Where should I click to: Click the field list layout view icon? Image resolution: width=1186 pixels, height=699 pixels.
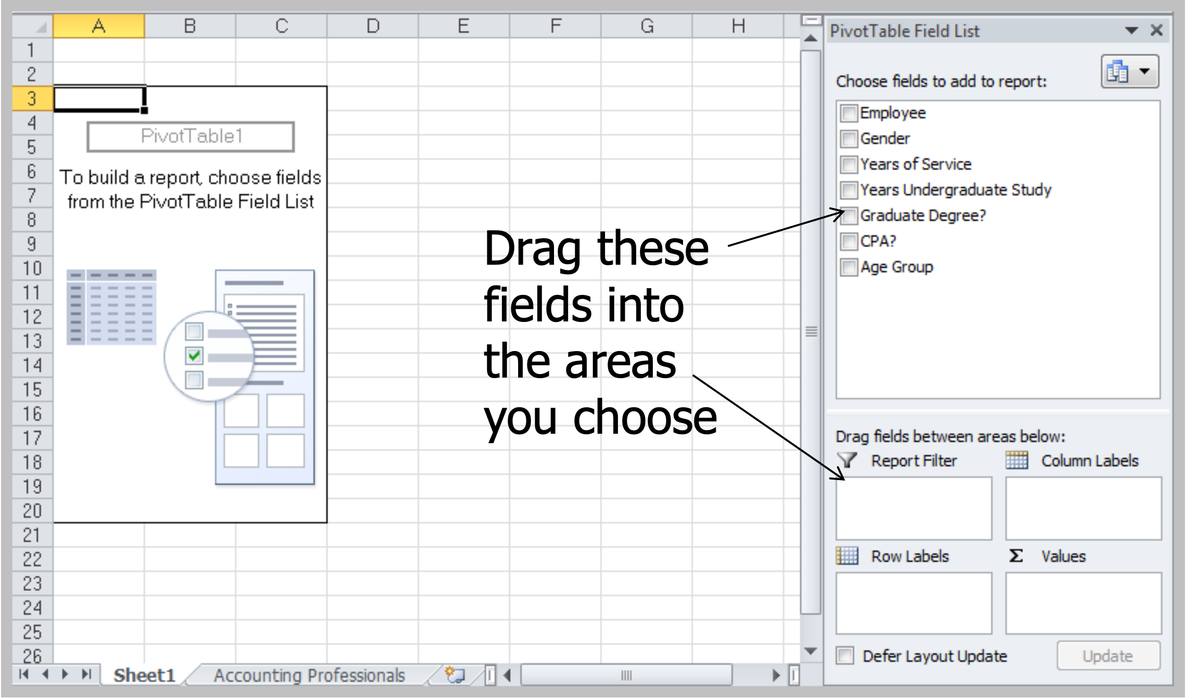(1117, 71)
